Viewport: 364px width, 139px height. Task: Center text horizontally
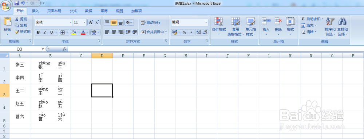point(114,32)
